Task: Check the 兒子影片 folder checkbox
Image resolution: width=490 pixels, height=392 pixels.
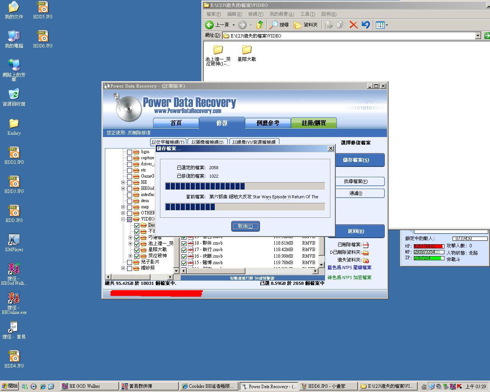Action: [129, 262]
